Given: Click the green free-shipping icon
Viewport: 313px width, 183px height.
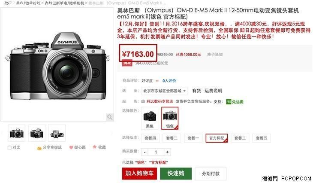Looking at the screenshot, I should pos(229,102).
